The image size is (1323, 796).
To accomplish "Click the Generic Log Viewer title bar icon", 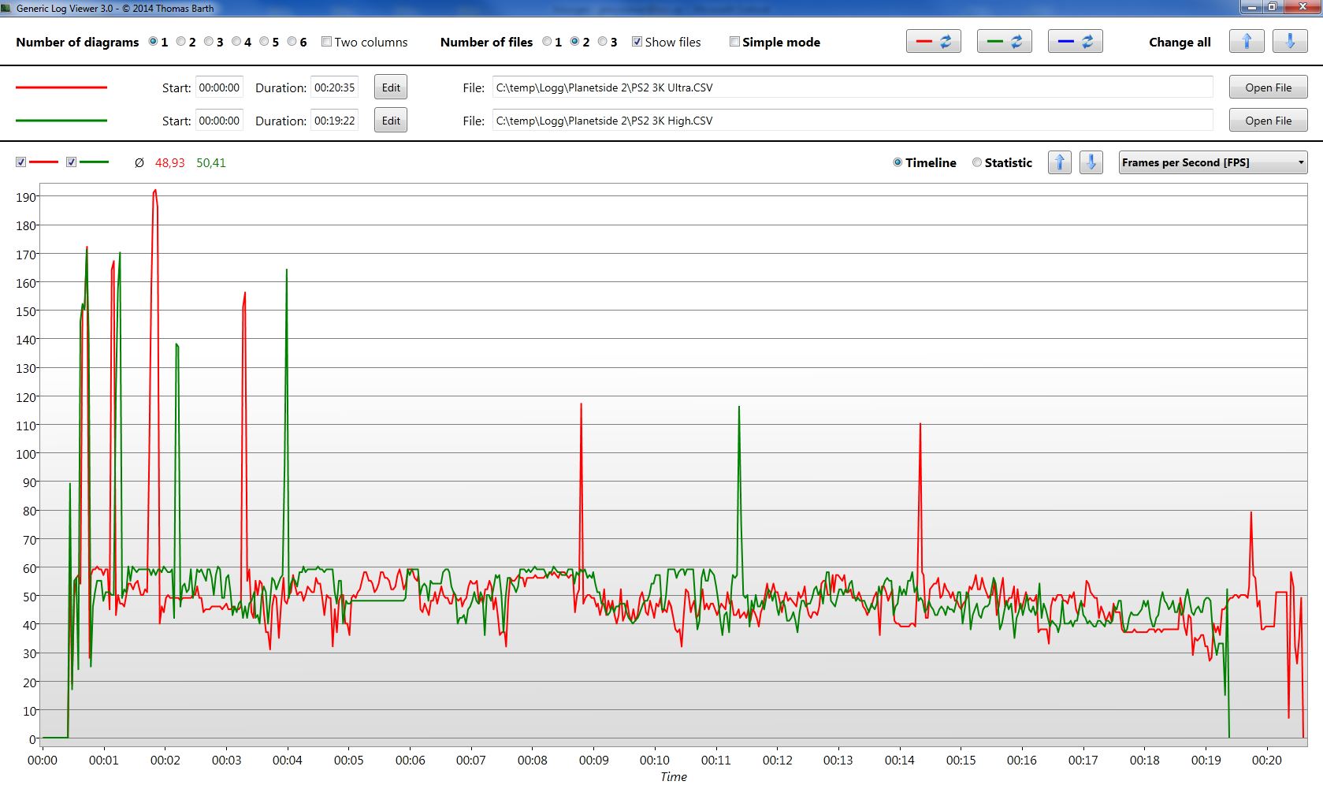I will (7, 8).
